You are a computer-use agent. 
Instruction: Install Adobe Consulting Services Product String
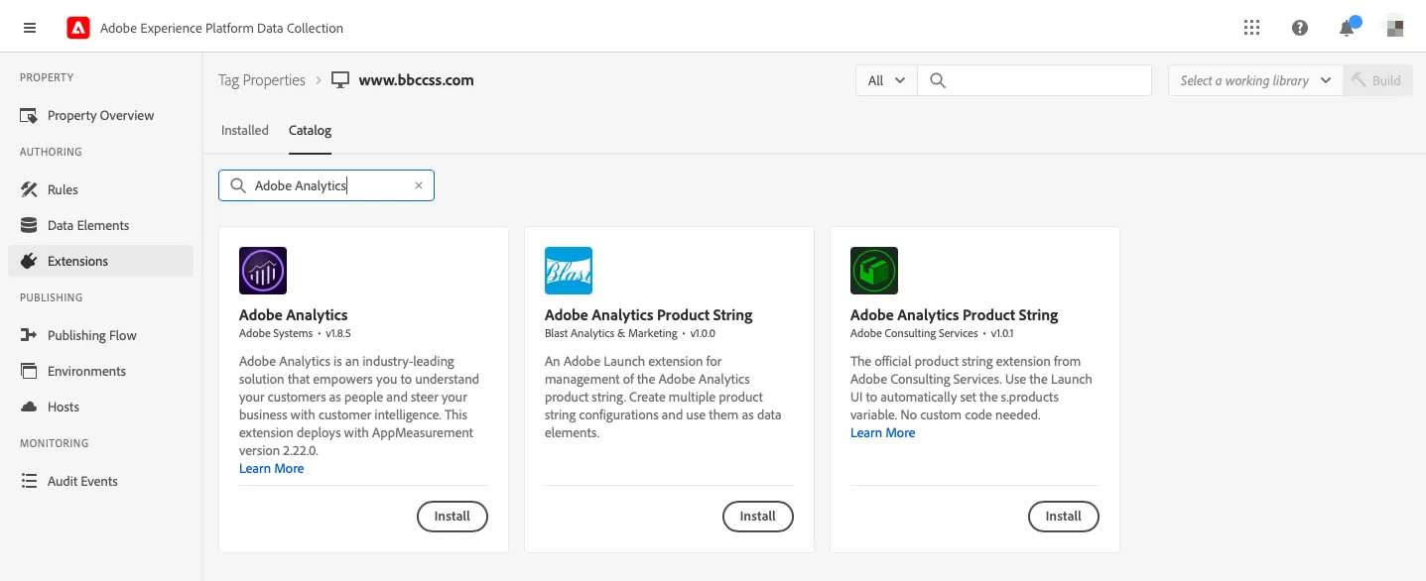tap(1064, 517)
